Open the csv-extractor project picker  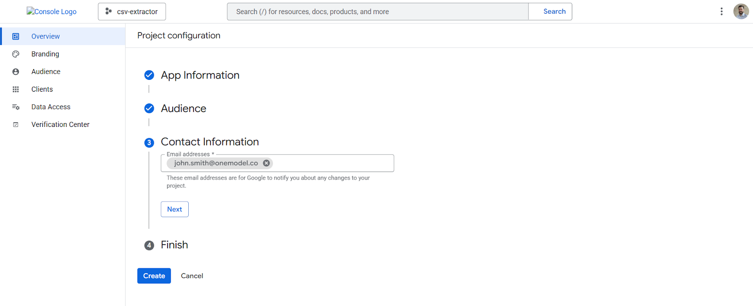(132, 12)
